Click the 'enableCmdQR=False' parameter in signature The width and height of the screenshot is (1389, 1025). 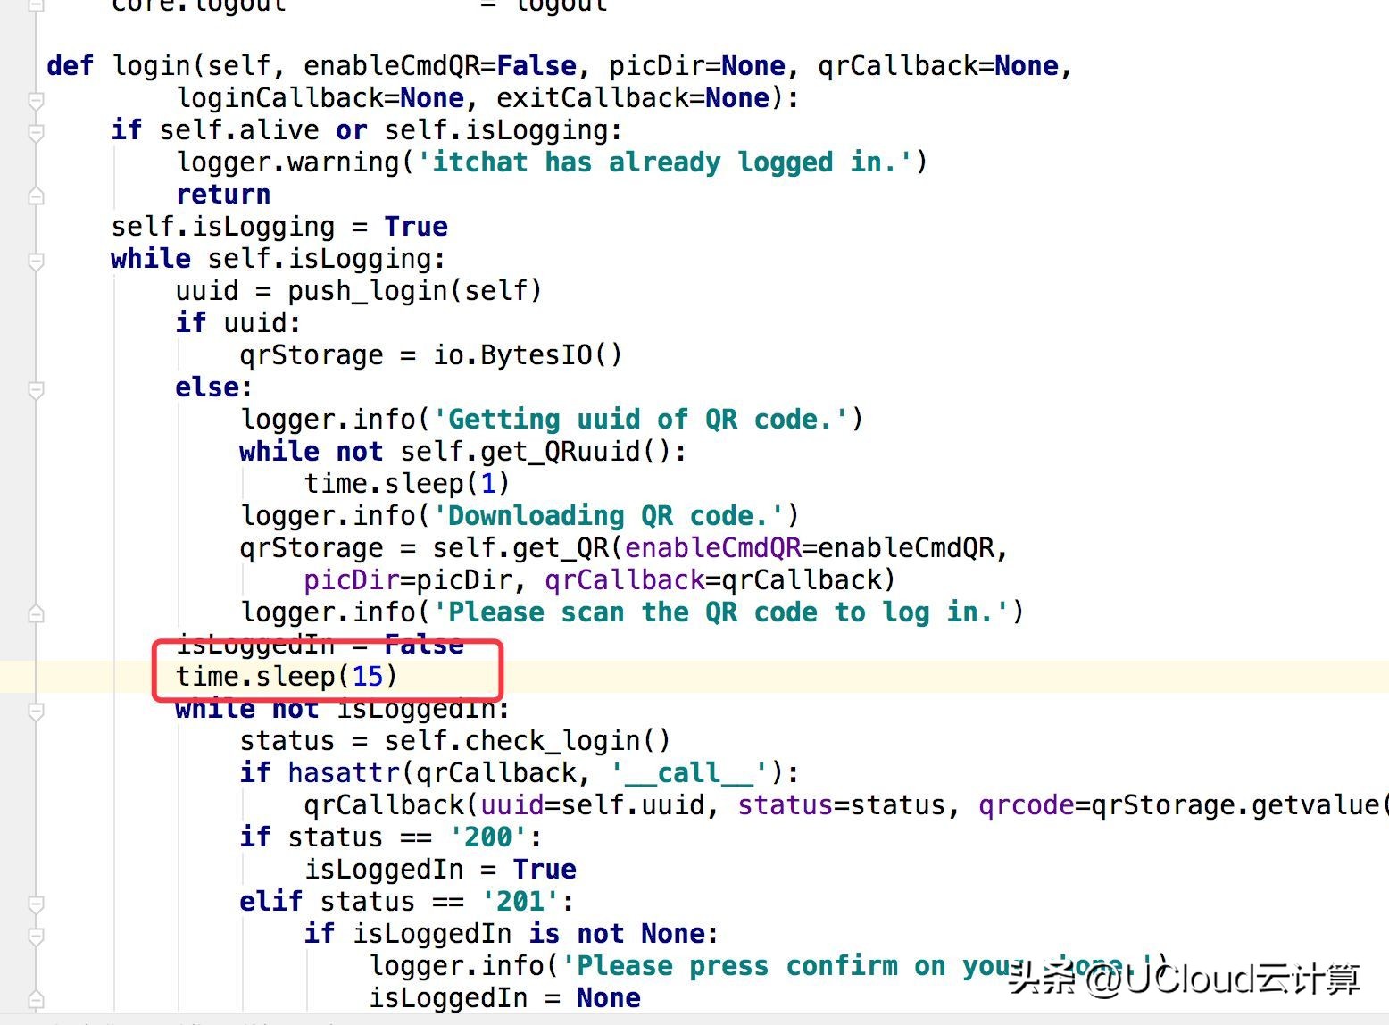(440, 66)
